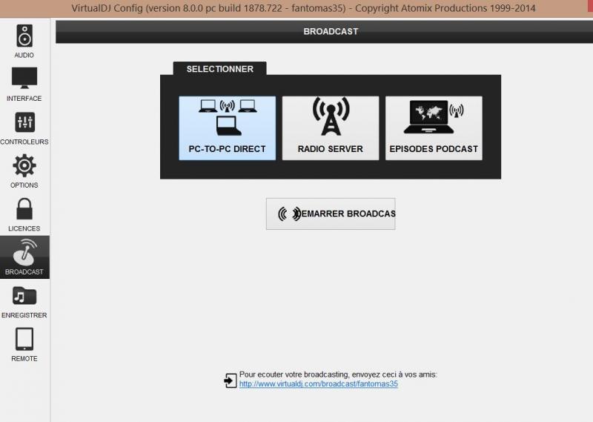This screenshot has height=422, width=593.
Task: Select the EPISODES PODCAST broadcast option
Action: (x=434, y=128)
